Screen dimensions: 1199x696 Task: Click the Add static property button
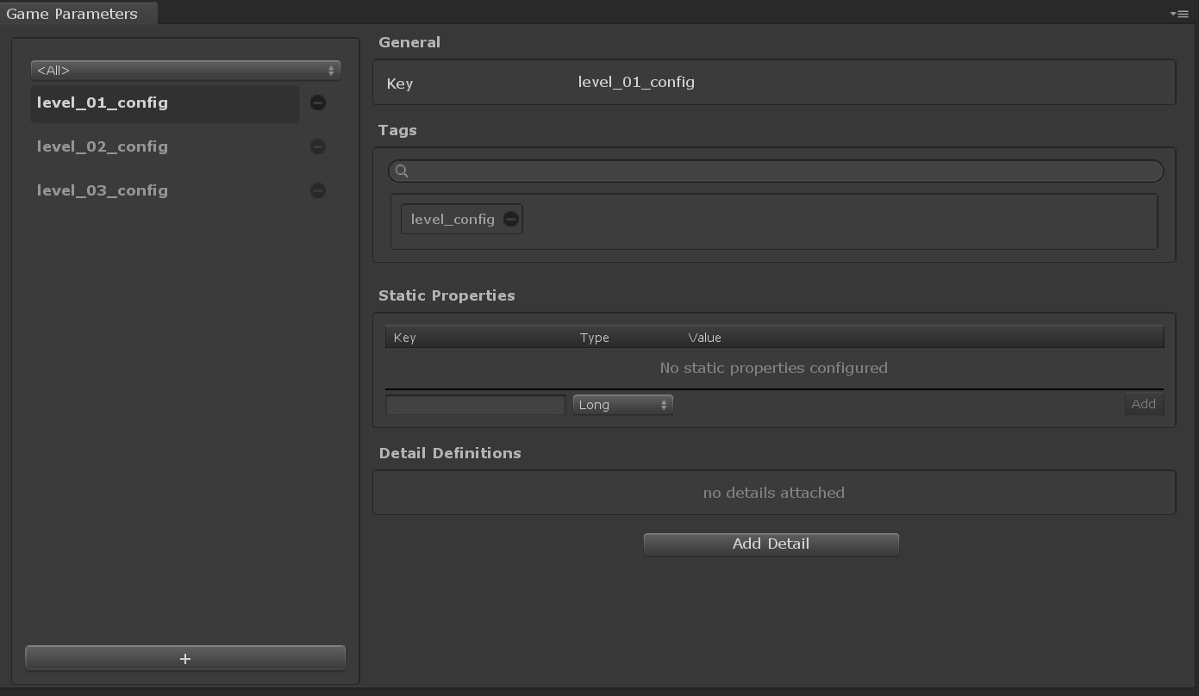(1144, 404)
